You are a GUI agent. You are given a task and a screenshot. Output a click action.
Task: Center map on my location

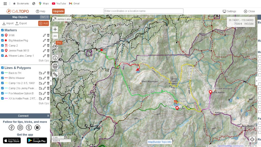[252, 139]
